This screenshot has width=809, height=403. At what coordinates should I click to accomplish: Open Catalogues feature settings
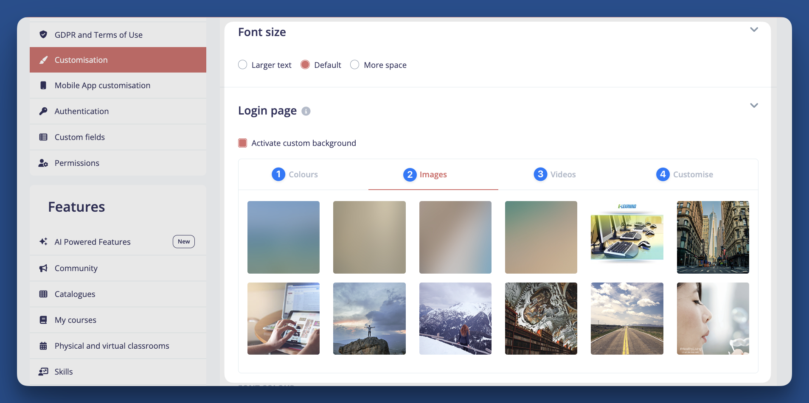pyautogui.click(x=118, y=294)
